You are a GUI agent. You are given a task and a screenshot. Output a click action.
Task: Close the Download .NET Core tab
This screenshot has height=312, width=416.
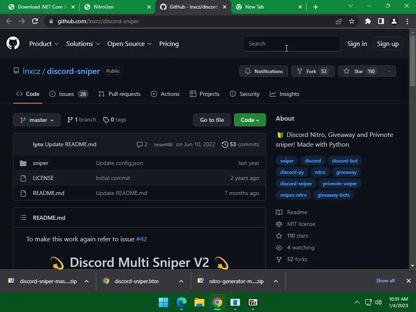[x=73, y=7]
